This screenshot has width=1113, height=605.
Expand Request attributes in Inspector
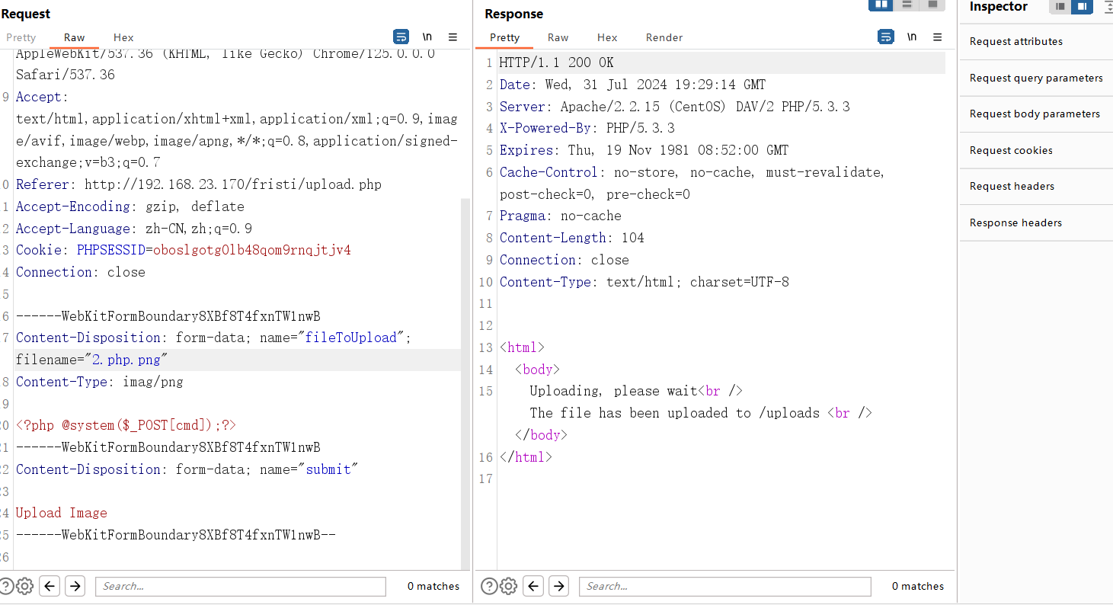click(x=1036, y=41)
